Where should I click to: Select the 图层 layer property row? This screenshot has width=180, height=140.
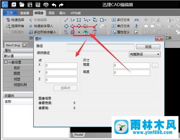coord(18,74)
